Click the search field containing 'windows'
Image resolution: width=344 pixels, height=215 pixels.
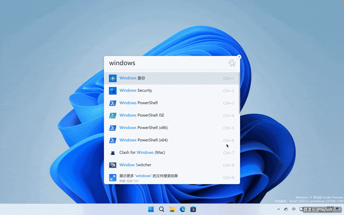[x=168, y=63]
